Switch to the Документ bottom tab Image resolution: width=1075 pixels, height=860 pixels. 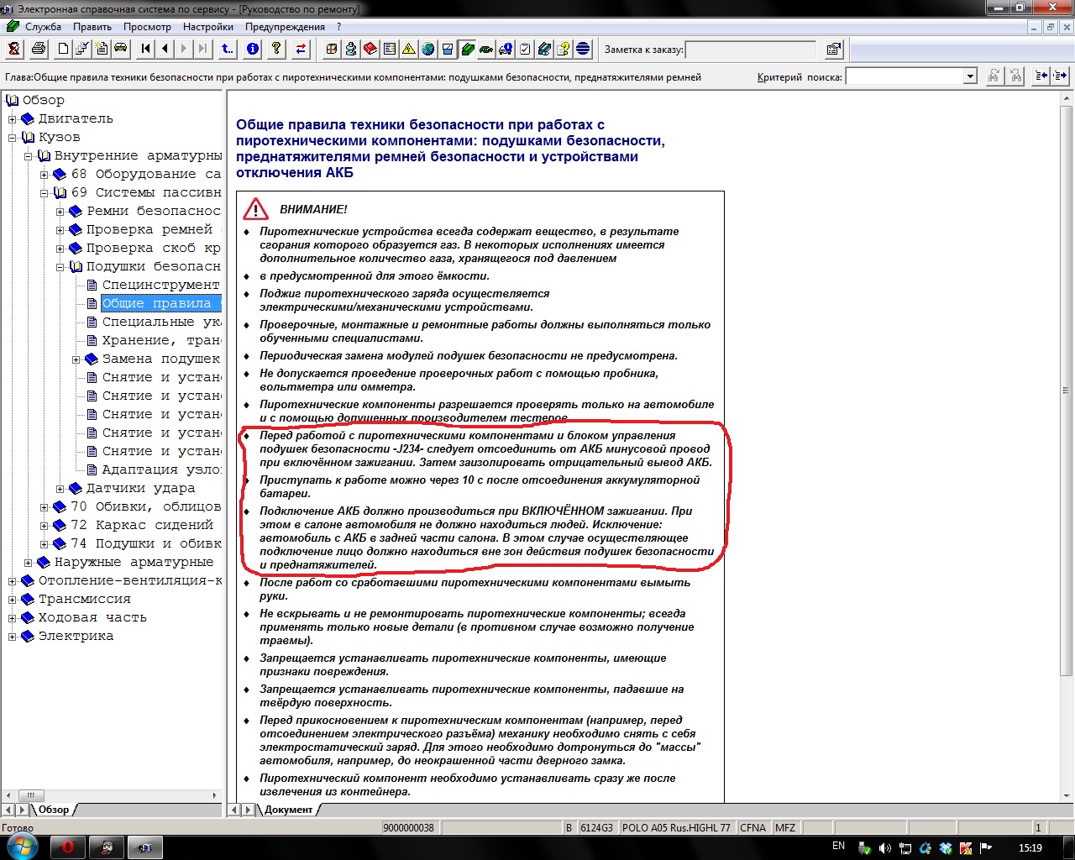(x=288, y=810)
